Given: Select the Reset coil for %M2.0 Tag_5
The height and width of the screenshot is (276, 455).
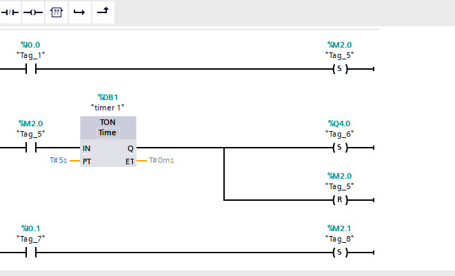Looking at the screenshot, I should pyautogui.click(x=340, y=200).
